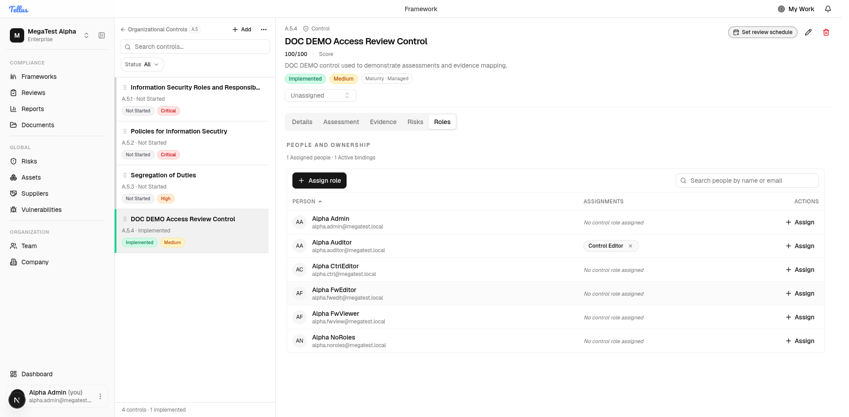Click Alpha NoRoles AN avatar
The width and height of the screenshot is (849, 417).
(300, 341)
